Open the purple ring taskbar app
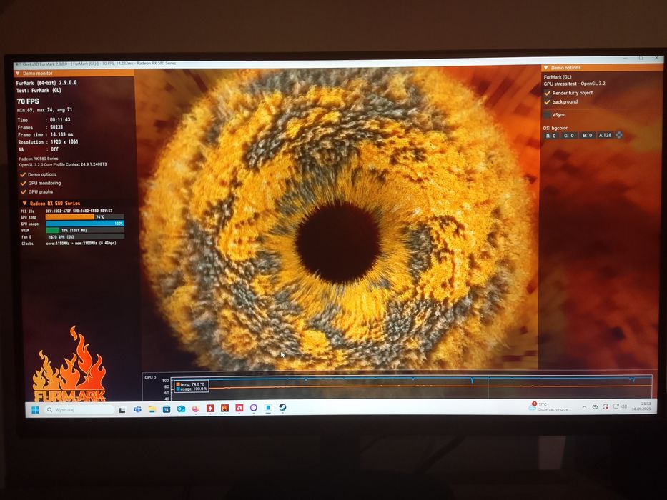Image resolution: width=667 pixels, height=500 pixels. point(254,408)
